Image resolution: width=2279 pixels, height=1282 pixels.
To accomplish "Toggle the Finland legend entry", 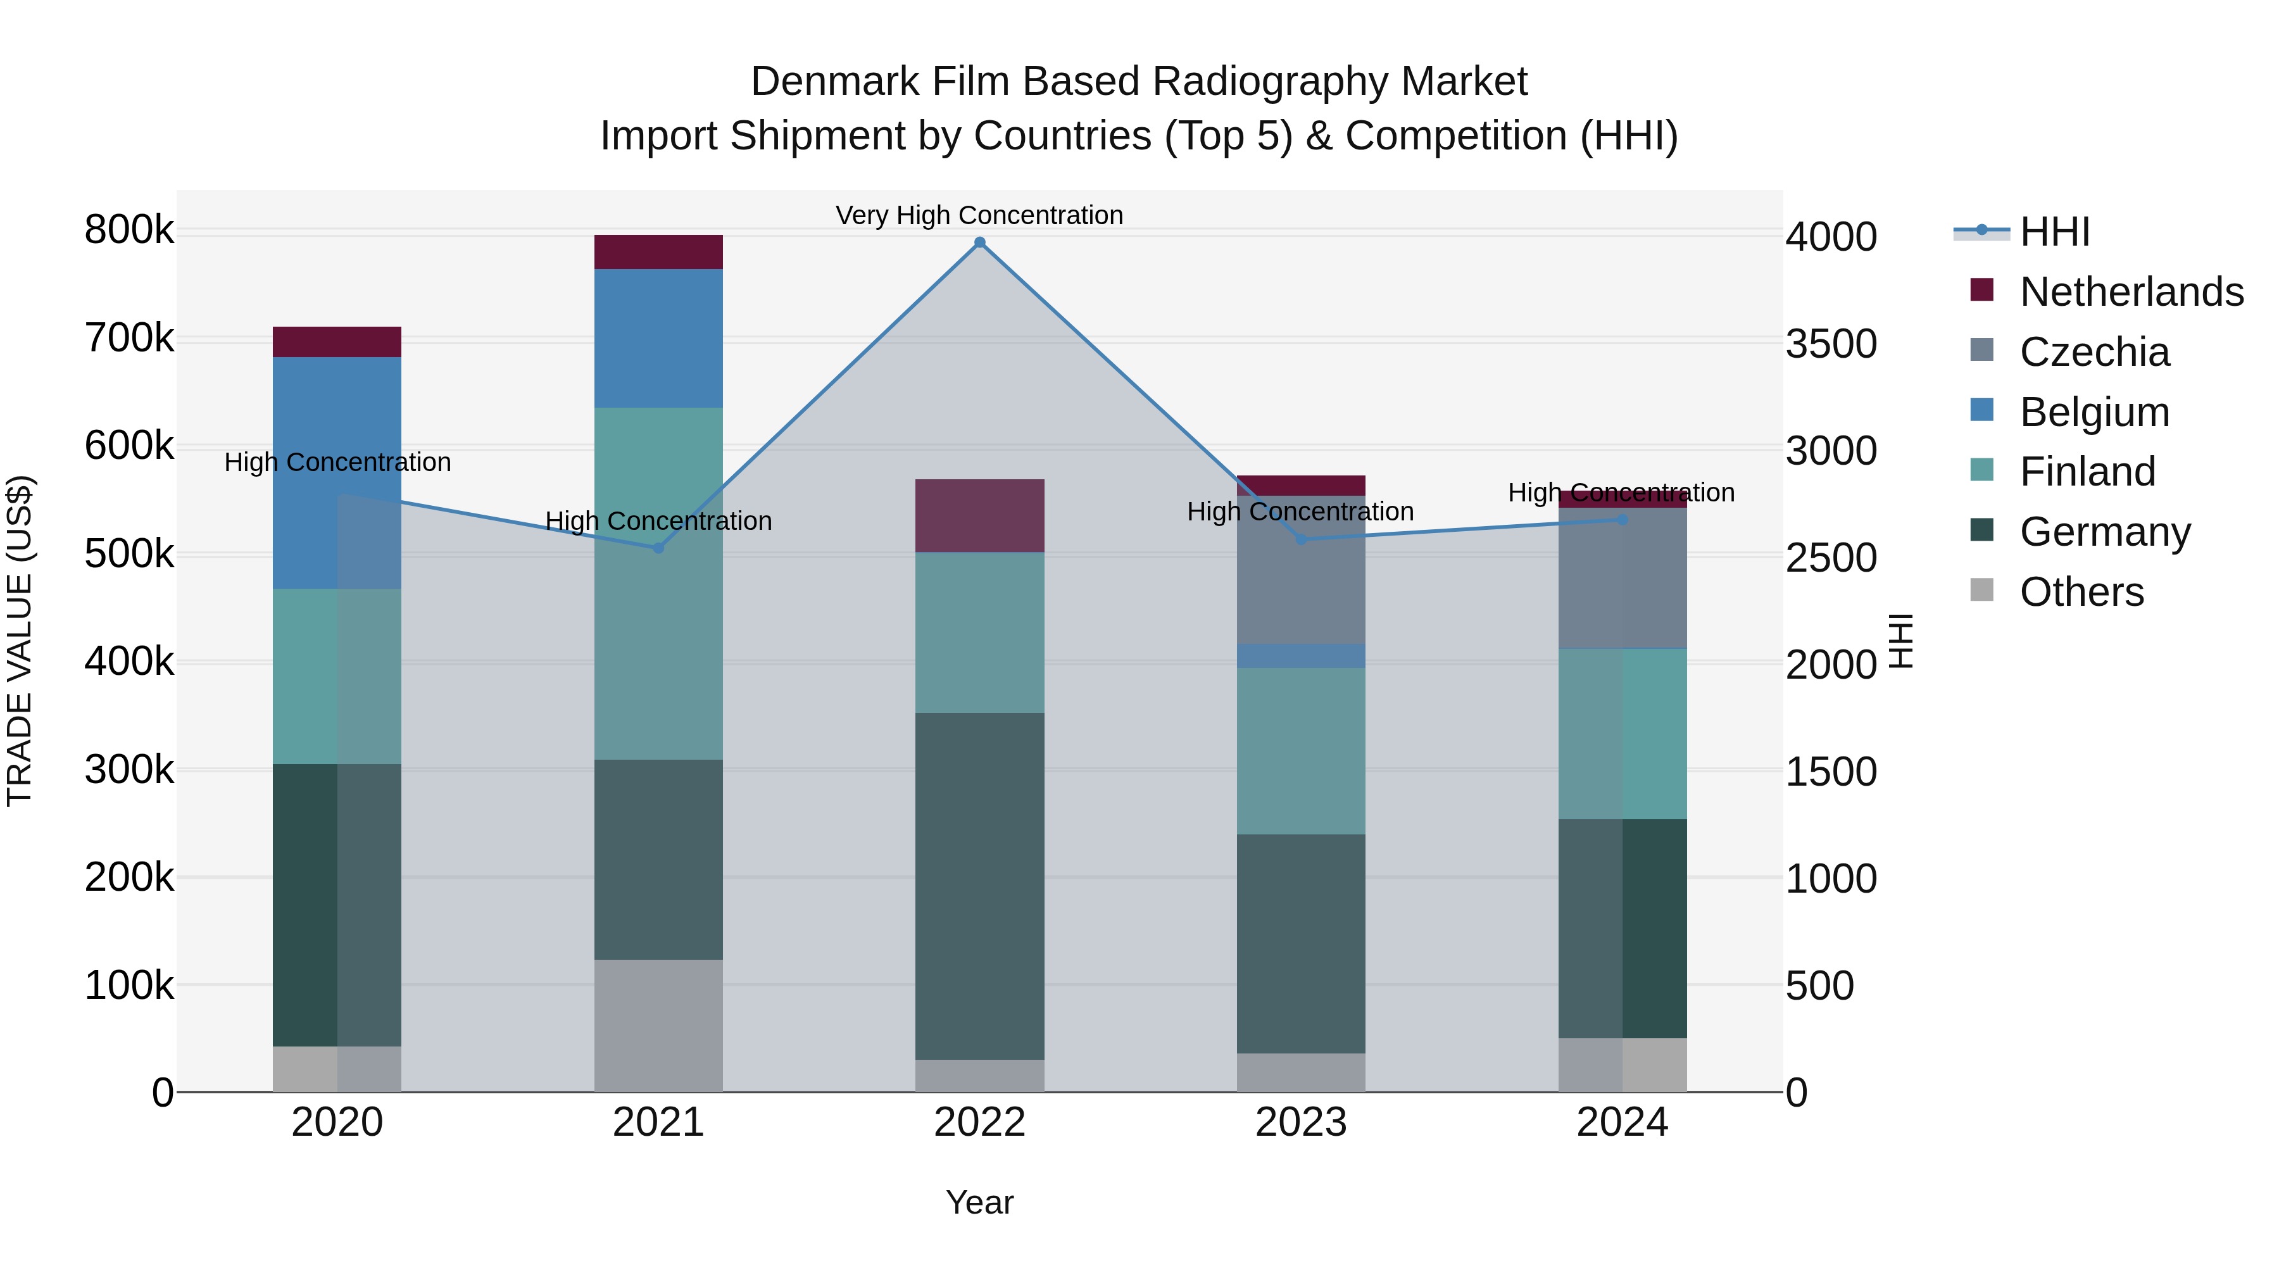I will [2062, 470].
